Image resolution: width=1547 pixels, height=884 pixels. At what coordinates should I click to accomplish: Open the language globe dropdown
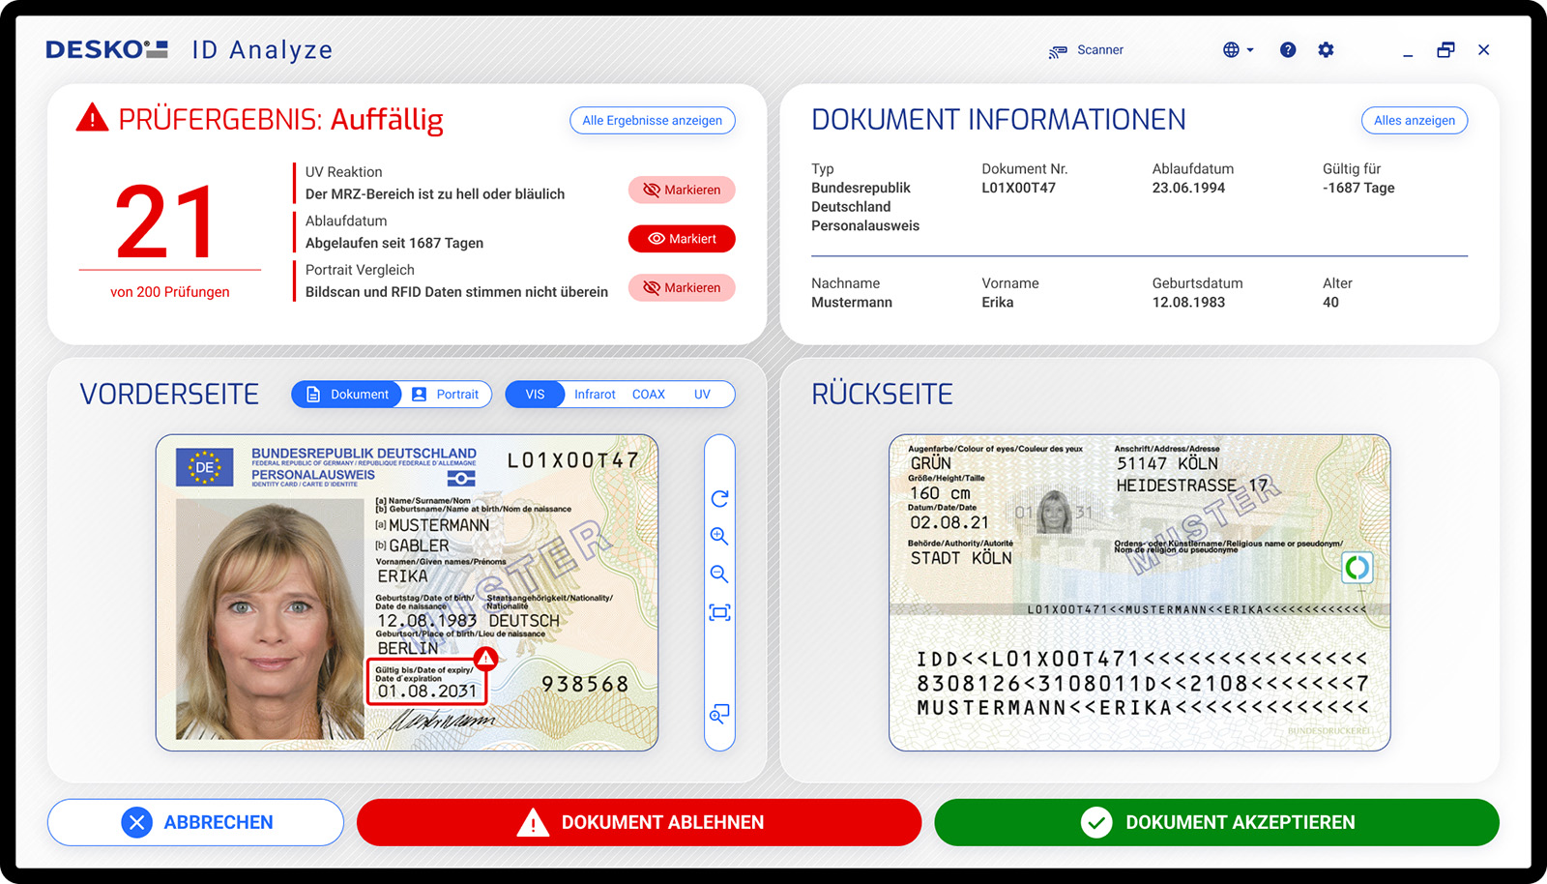[1238, 49]
